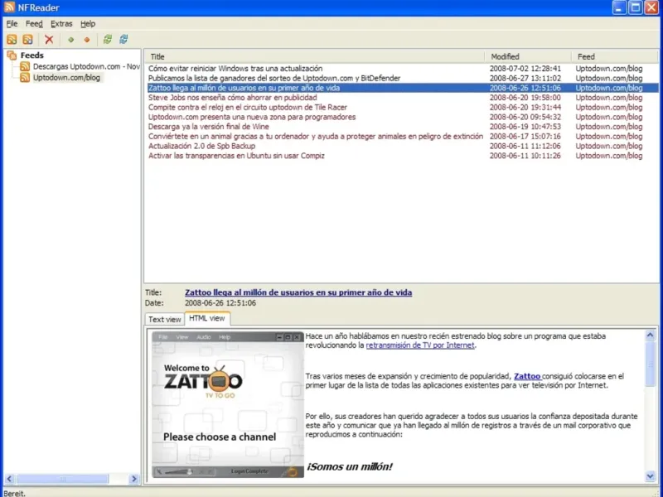Screen dimensions: 663x497
Task: Click article scrollbar up arrow
Action: [x=651, y=335]
